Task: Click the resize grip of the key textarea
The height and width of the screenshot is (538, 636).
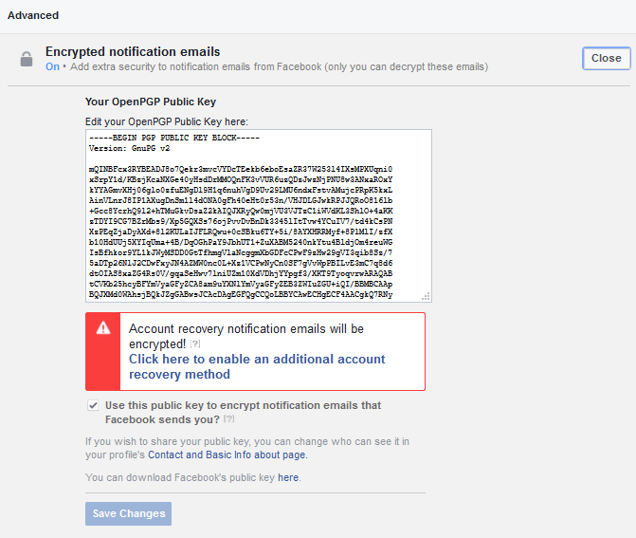Action: 426,296
